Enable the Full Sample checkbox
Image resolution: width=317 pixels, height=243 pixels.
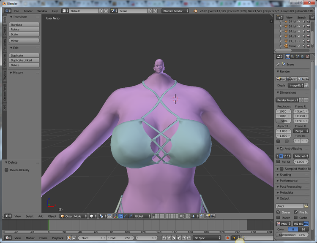click(x=278, y=162)
